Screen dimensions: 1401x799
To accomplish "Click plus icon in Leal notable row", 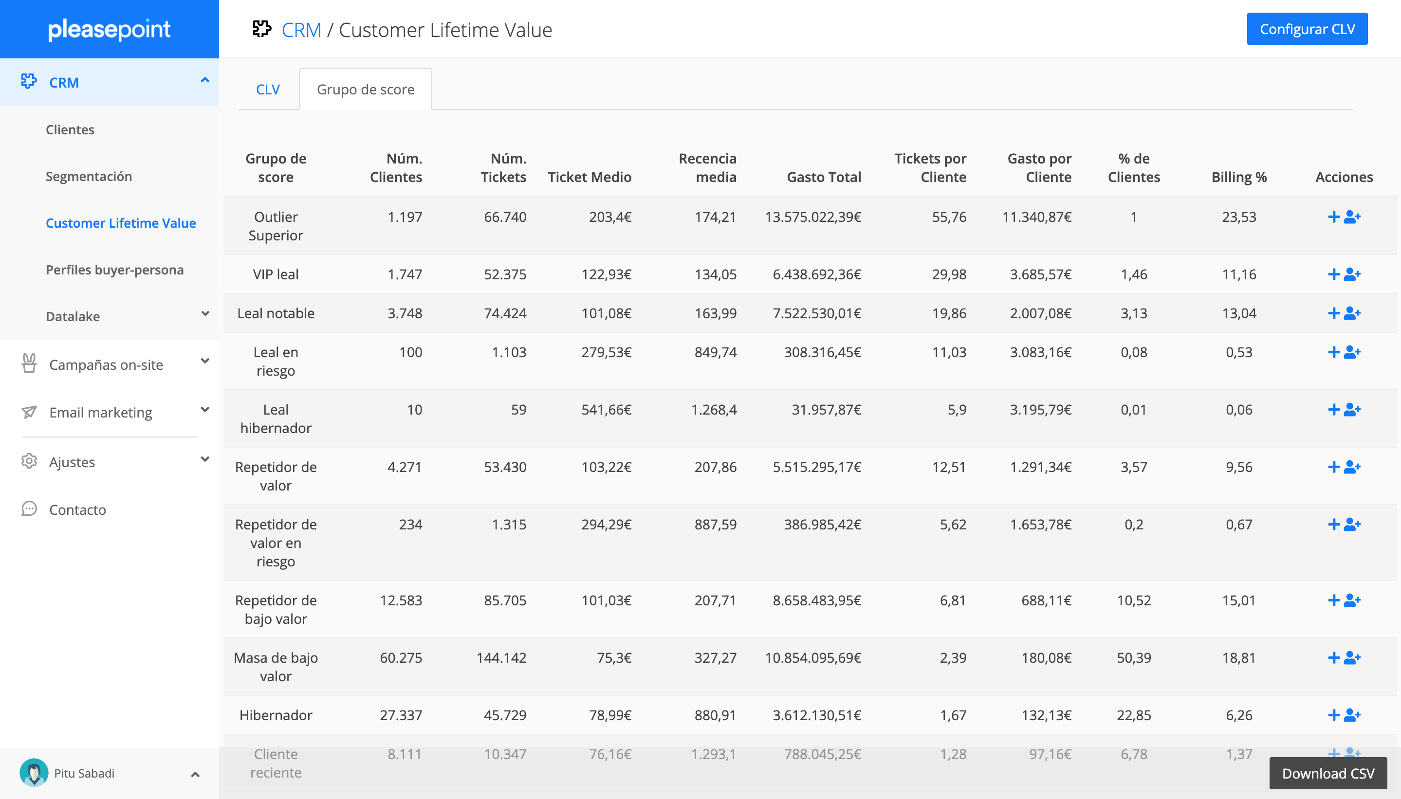I will tap(1333, 313).
